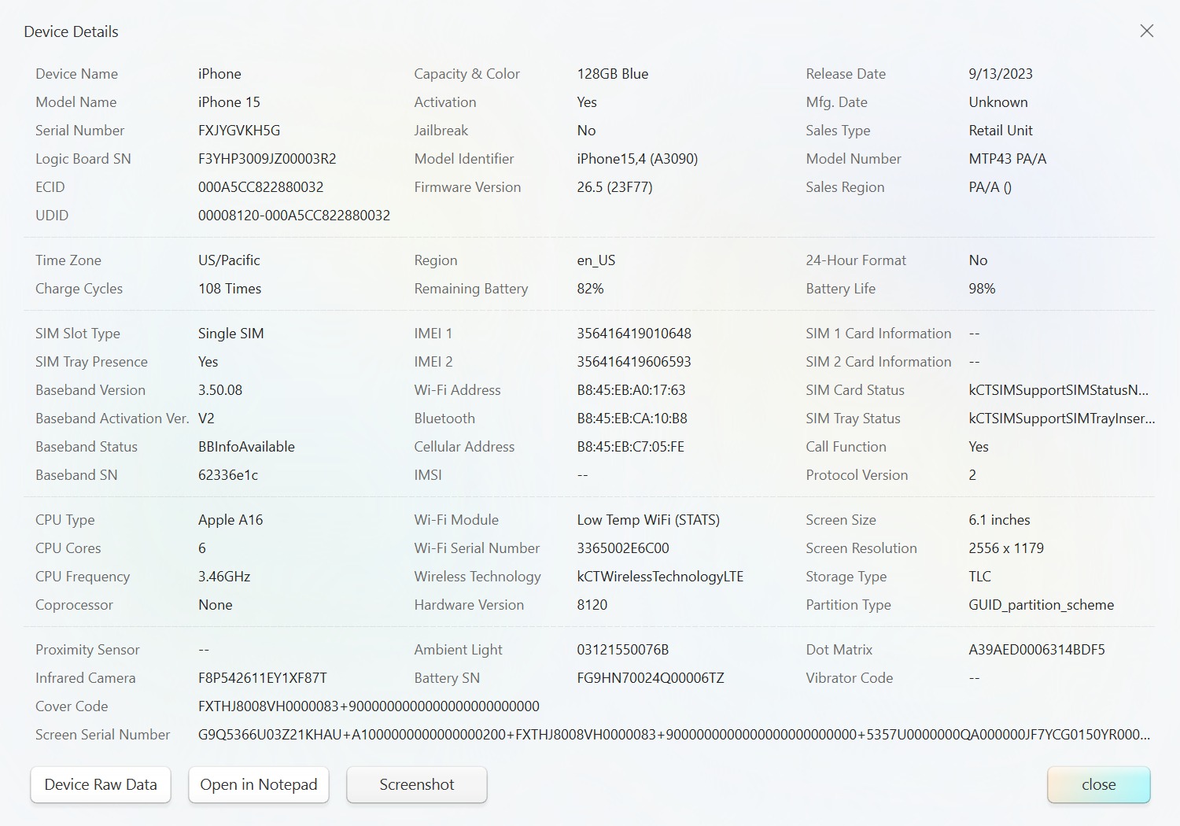Click the Baseband Status value BBInfoAvailable
Screen dimensions: 1180x826
pyautogui.click(x=246, y=447)
